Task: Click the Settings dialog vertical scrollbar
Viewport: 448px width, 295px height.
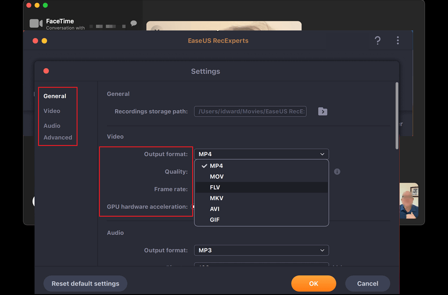Action: click(x=397, y=115)
